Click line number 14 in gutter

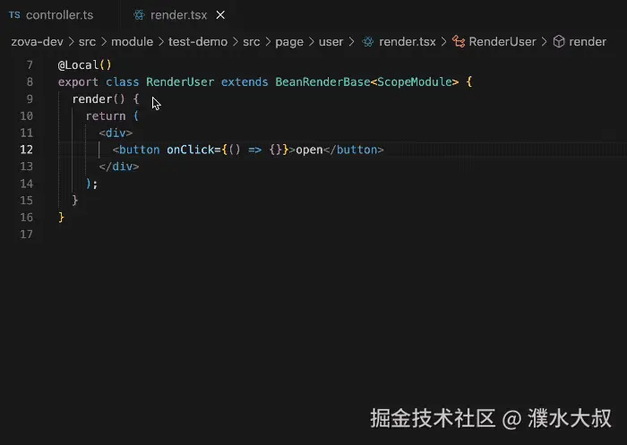(x=26, y=184)
